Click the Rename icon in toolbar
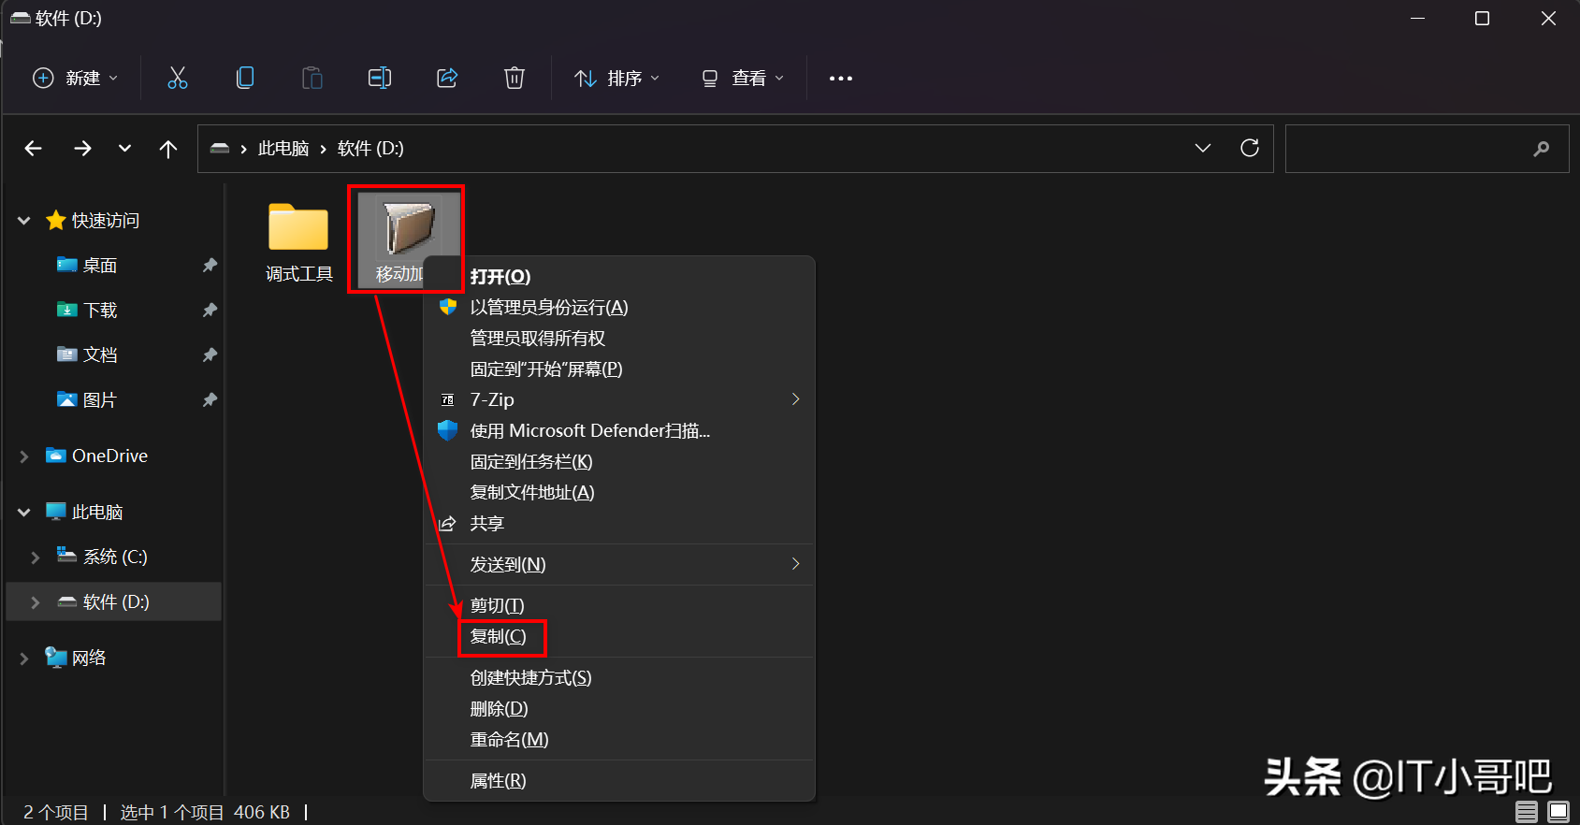Viewport: 1580px width, 825px height. pyautogui.click(x=380, y=78)
